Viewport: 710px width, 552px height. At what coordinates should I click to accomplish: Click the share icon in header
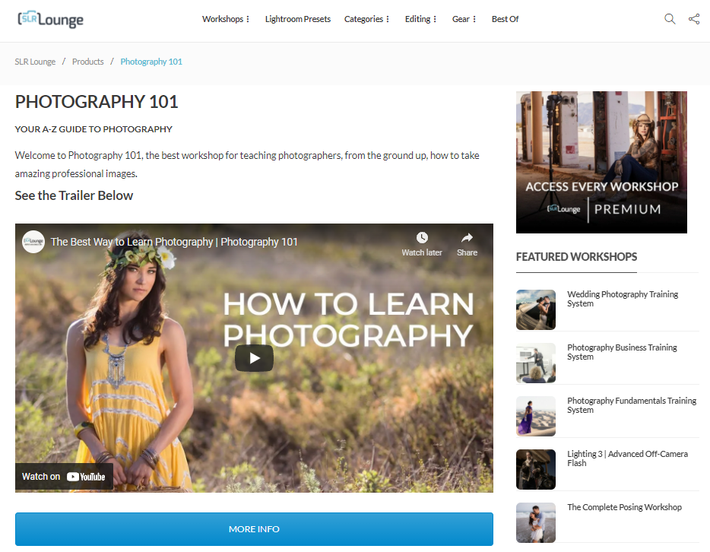click(x=694, y=19)
